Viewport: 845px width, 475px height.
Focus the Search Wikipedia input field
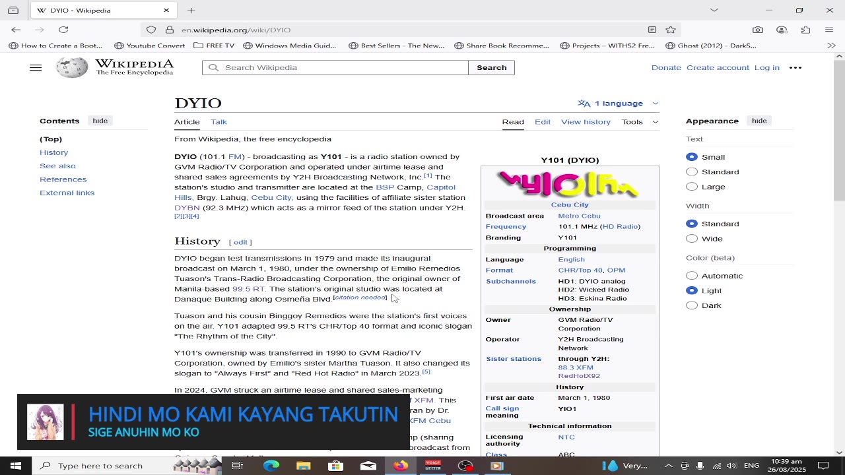coord(335,67)
